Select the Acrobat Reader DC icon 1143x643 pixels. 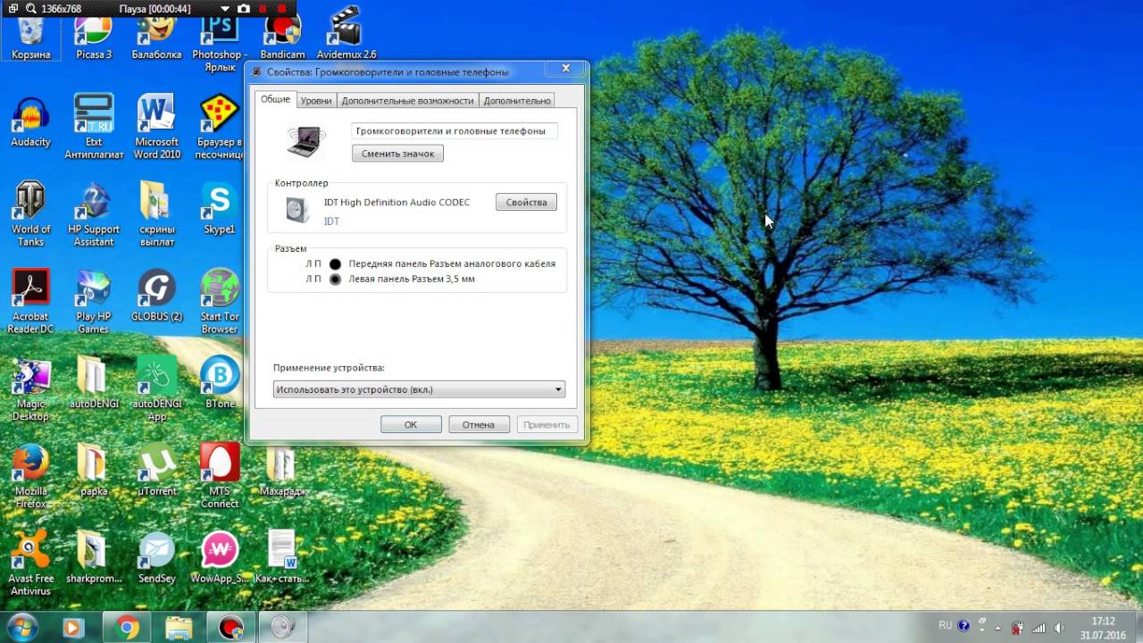[x=30, y=296]
